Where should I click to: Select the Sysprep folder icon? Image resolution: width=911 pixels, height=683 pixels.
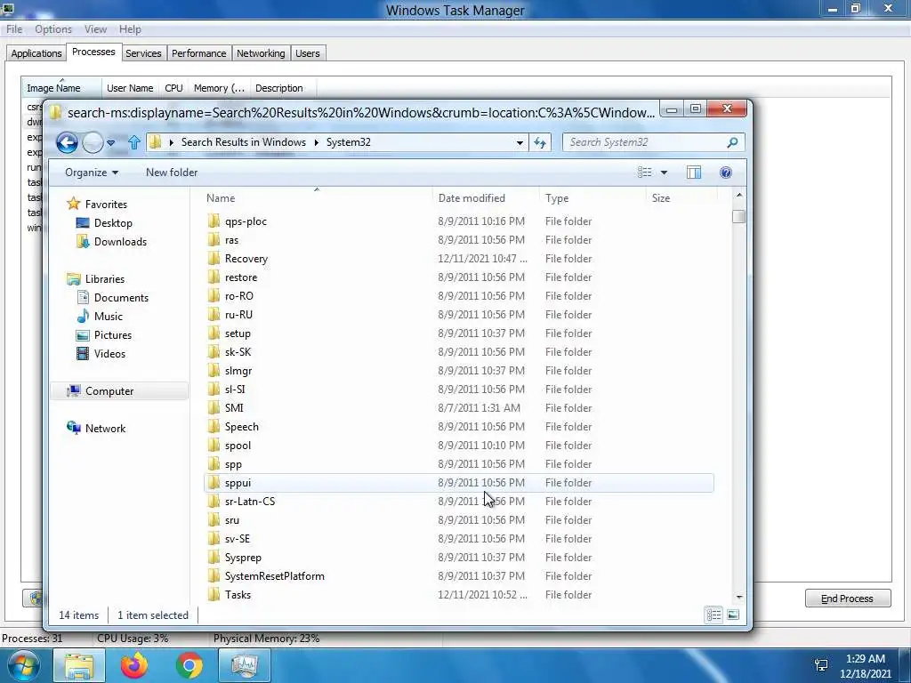[214, 558]
